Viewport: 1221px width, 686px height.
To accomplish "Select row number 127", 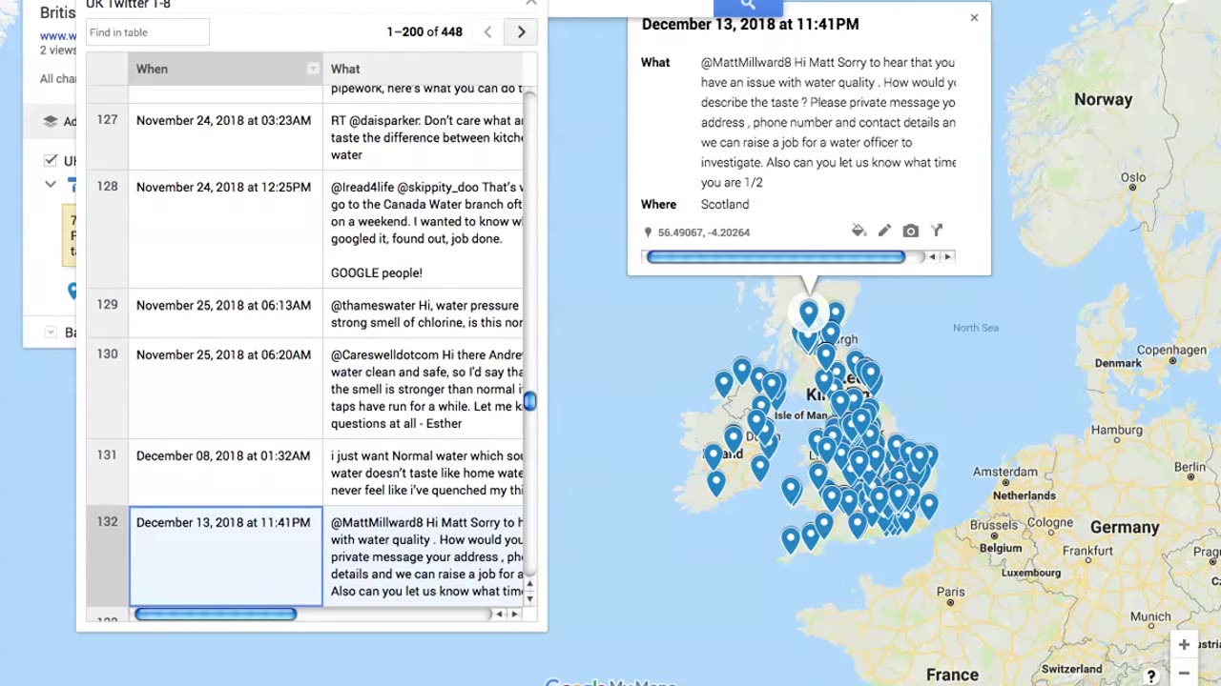I will (107, 136).
